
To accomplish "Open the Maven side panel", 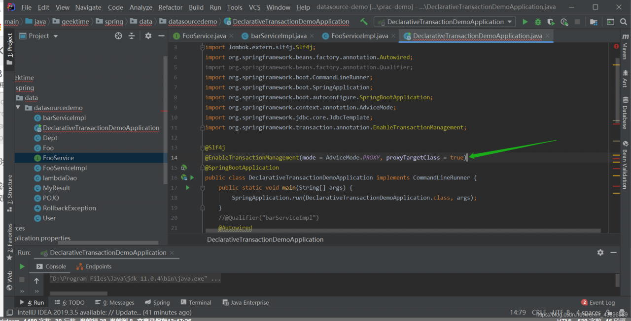I will [625, 47].
